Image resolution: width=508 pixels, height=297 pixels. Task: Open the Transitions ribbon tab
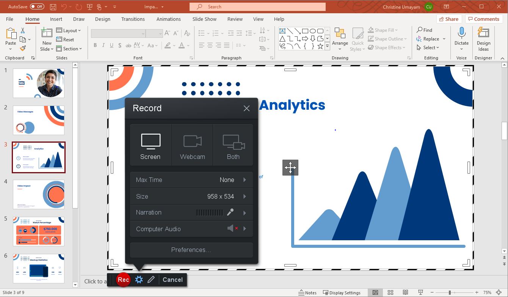click(x=133, y=19)
